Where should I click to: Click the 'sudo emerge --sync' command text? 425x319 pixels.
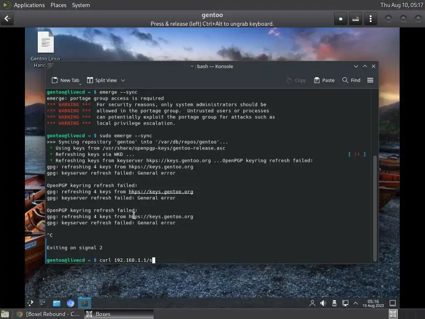point(126,136)
